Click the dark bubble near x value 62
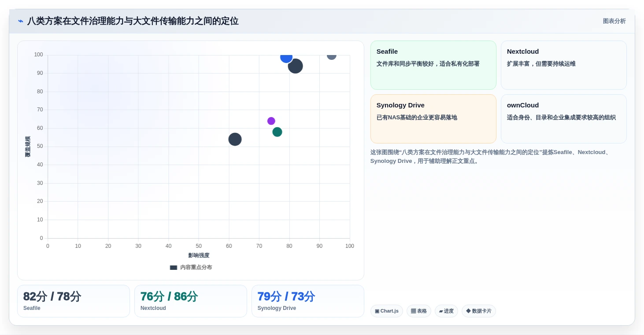Image resolution: width=644 pixels, height=335 pixels. point(235,140)
